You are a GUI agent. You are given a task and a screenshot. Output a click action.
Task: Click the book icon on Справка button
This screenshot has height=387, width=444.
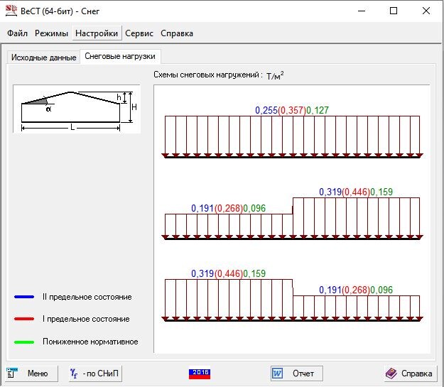click(391, 374)
